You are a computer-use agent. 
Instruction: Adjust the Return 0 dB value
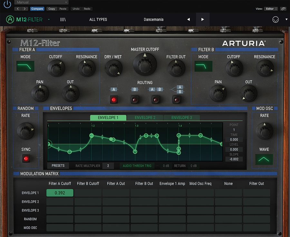click(193, 166)
